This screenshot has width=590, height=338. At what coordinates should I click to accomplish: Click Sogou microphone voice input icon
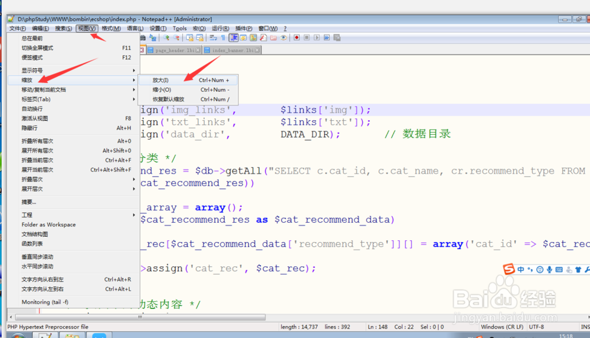point(549,269)
